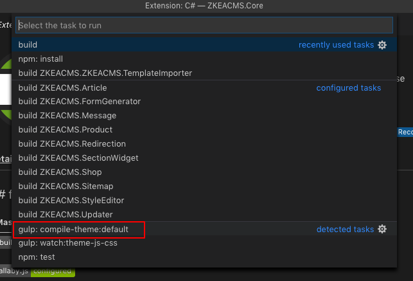Viewport: 413px width, 281px height.
Task: Pick build ZKEACMS.Product task
Action: tap(204, 130)
